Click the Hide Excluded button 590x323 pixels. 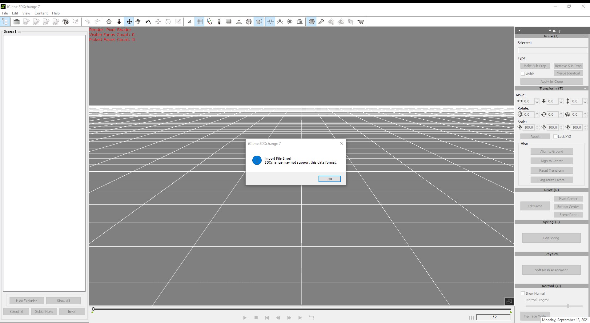coord(27,301)
